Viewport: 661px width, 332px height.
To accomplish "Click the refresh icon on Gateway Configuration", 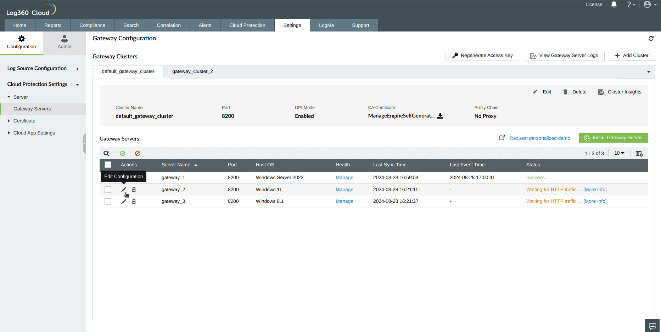I will pos(651,38).
